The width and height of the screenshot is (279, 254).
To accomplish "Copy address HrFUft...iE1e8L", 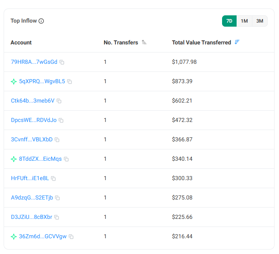I will (x=53, y=178).
